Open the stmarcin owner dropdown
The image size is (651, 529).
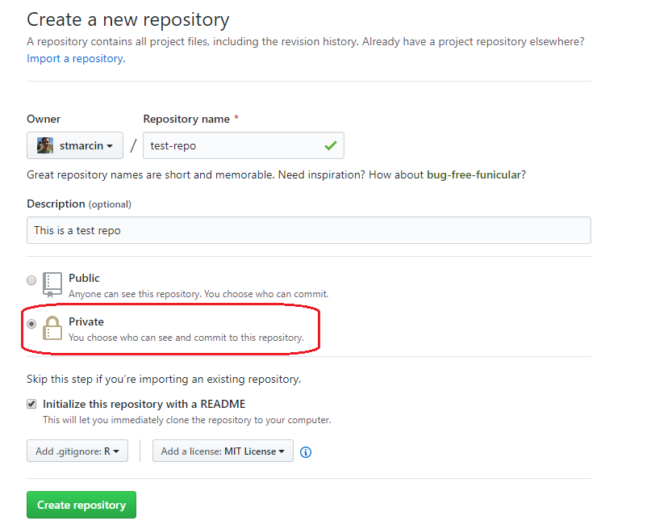tap(75, 145)
